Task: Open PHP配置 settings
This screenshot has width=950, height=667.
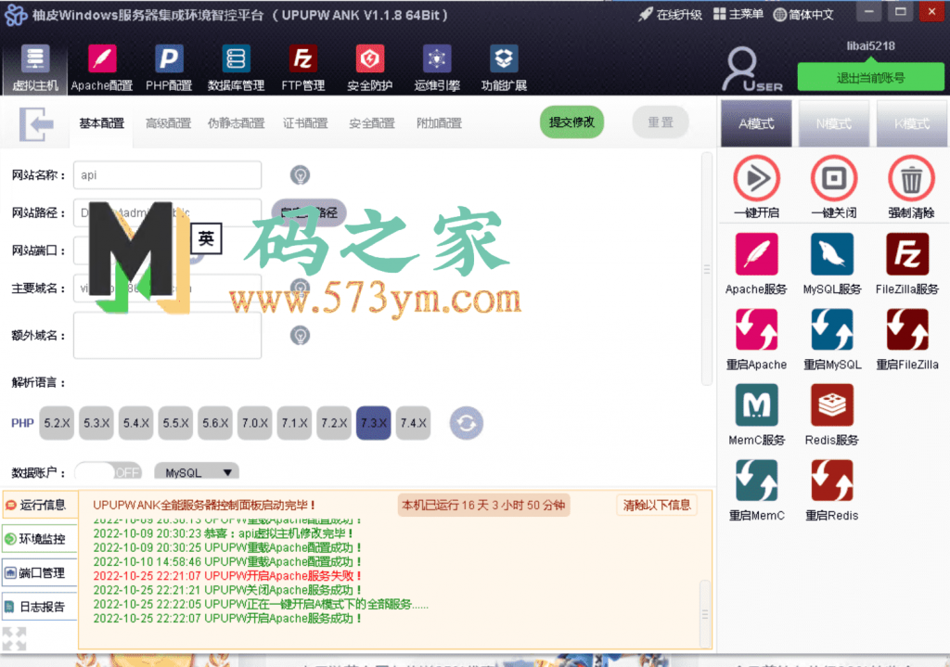Action: 169,67
